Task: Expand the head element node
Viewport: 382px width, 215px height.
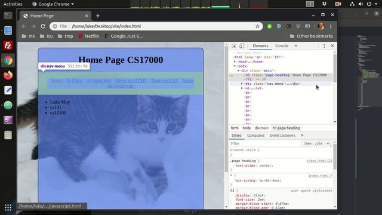Action: pyautogui.click(x=235, y=62)
